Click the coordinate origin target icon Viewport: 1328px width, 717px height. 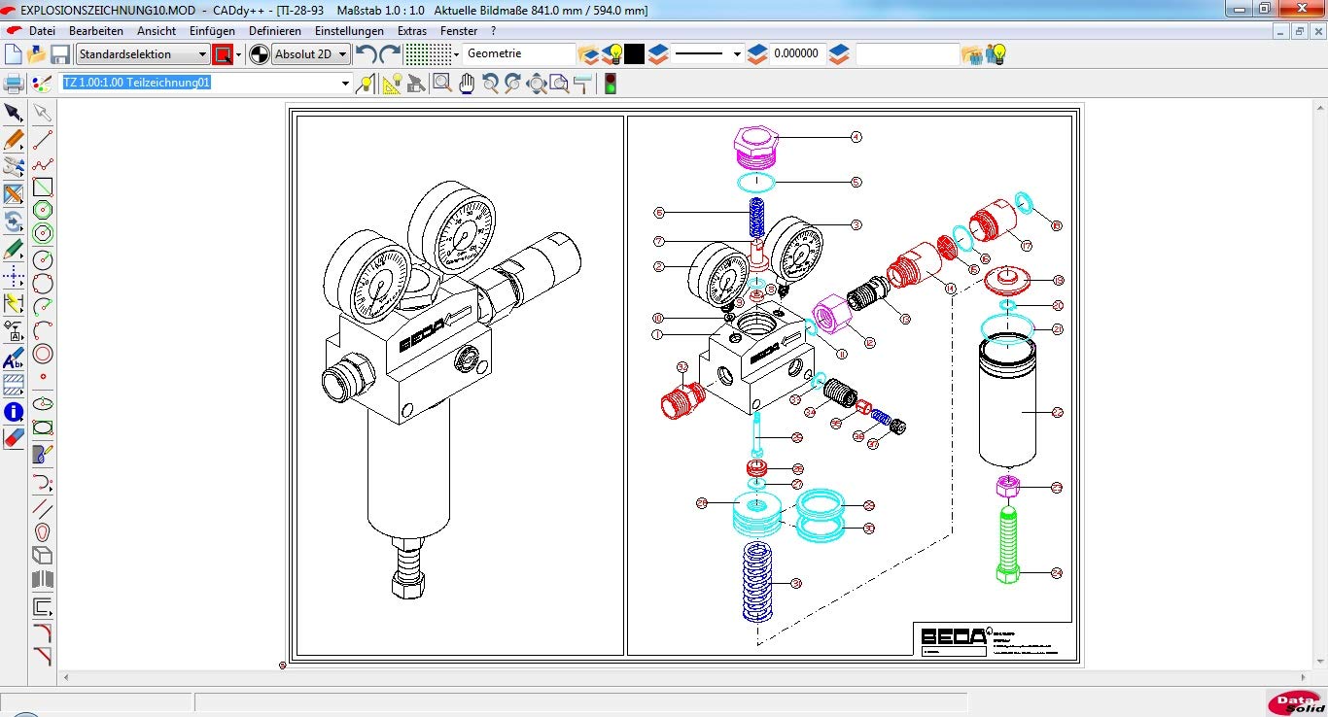coord(260,54)
